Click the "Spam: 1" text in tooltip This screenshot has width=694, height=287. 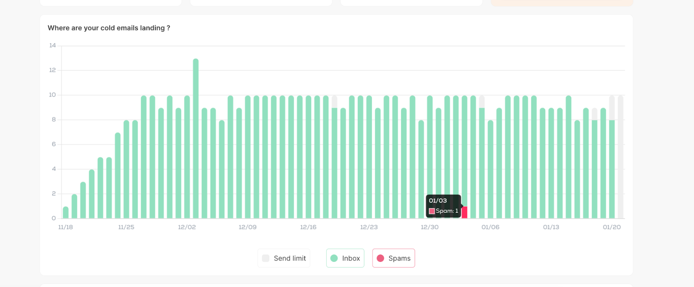point(447,211)
